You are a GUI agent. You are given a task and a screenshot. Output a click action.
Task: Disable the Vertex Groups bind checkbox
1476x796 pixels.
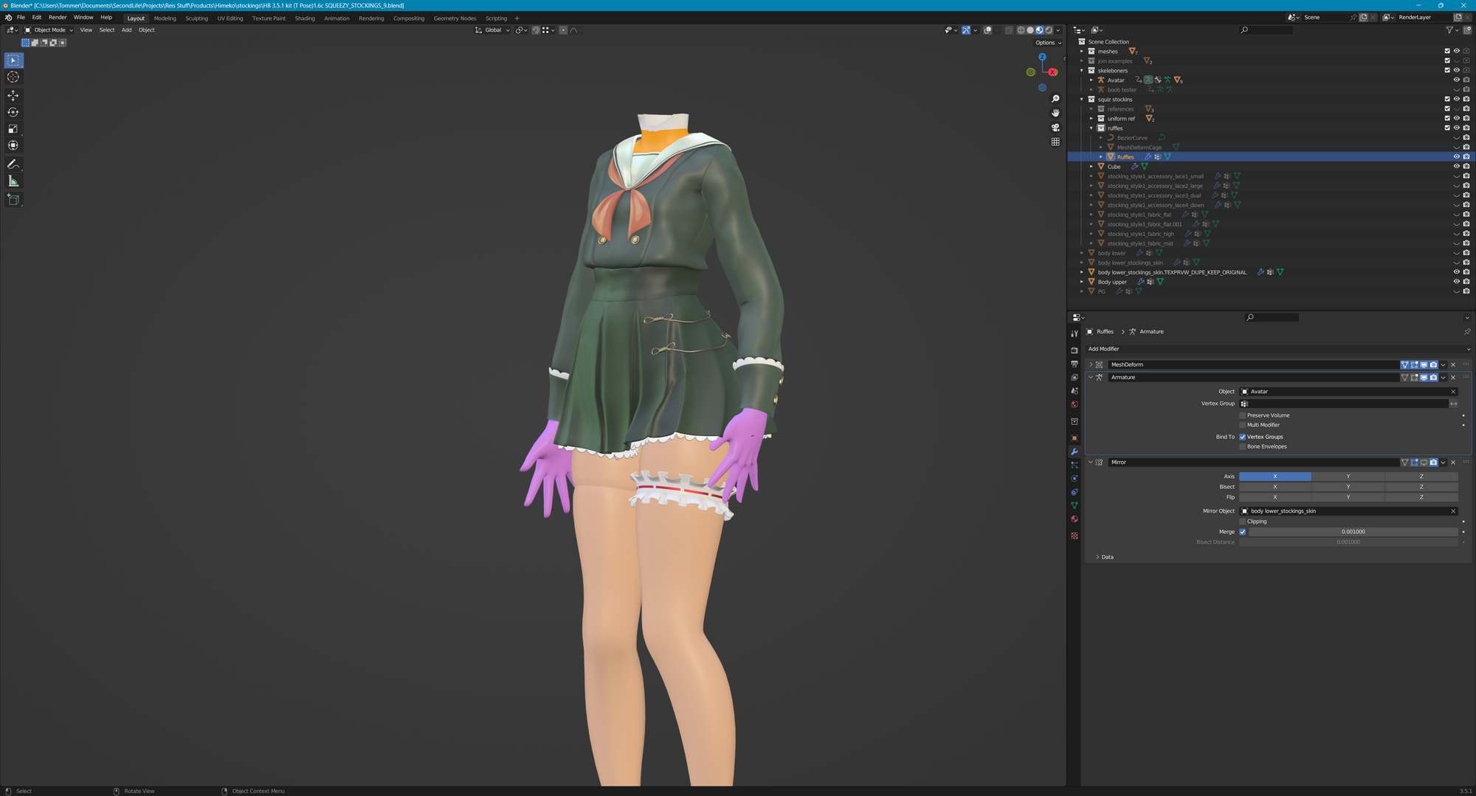point(1243,437)
